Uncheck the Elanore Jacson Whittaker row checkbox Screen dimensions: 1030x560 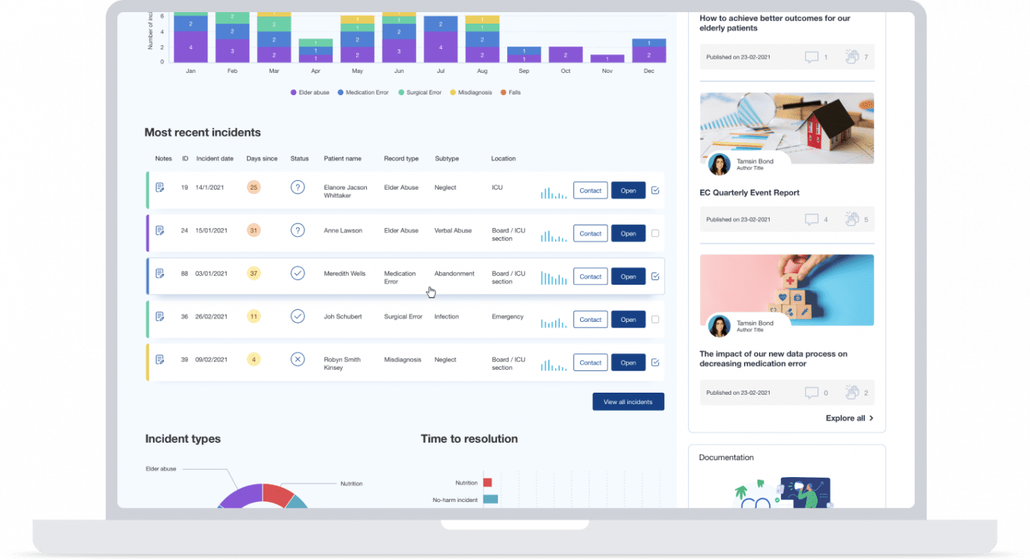[655, 190]
